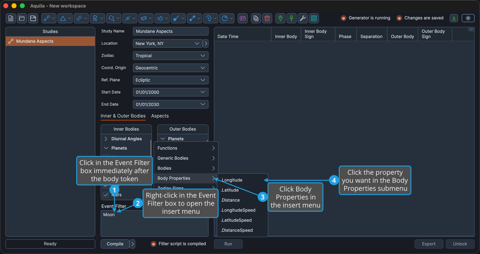The image size is (480, 254).
Task: Click the green location pin icon
Action: point(280,18)
